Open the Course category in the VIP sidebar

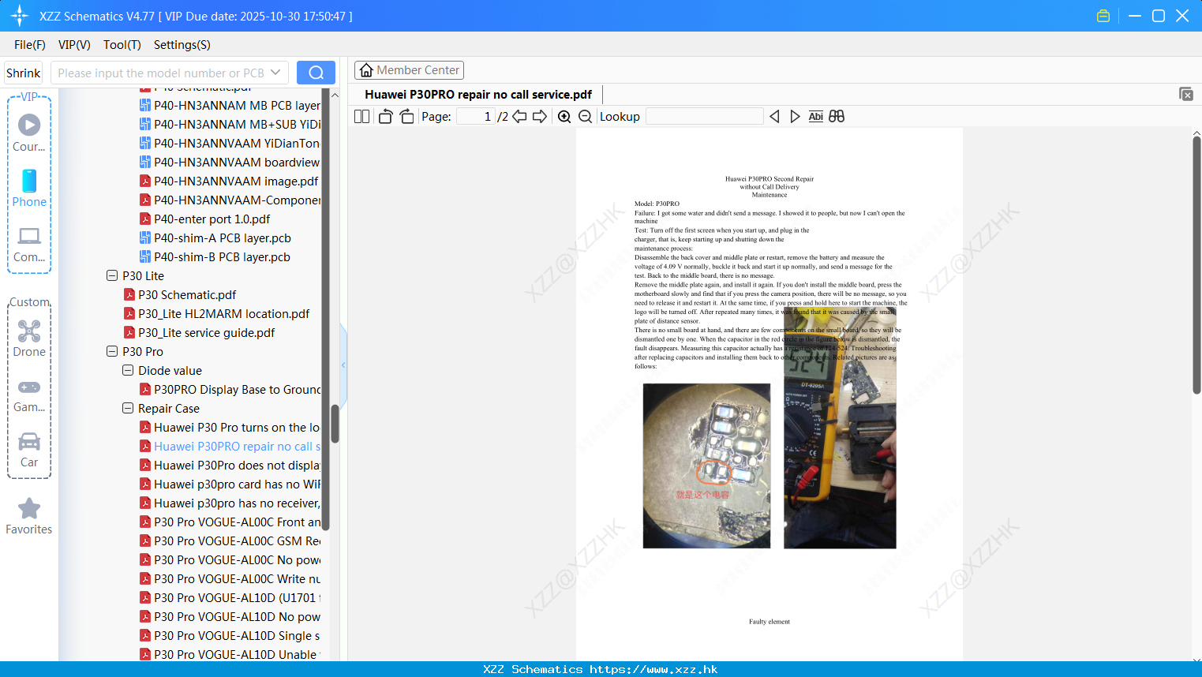click(x=29, y=133)
